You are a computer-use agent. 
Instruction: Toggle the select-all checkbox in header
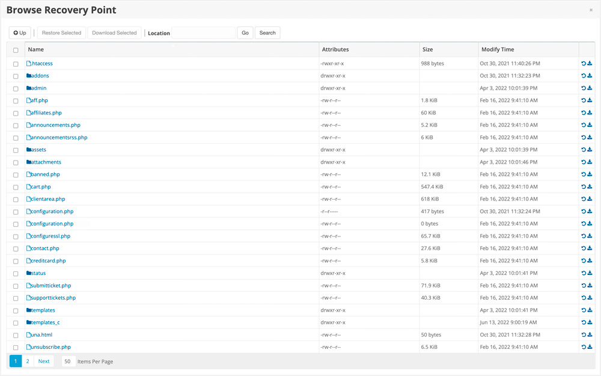pyautogui.click(x=16, y=50)
